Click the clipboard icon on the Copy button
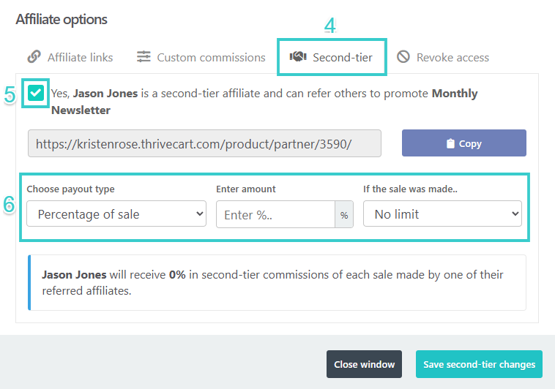This screenshot has height=389, width=555. click(x=451, y=144)
